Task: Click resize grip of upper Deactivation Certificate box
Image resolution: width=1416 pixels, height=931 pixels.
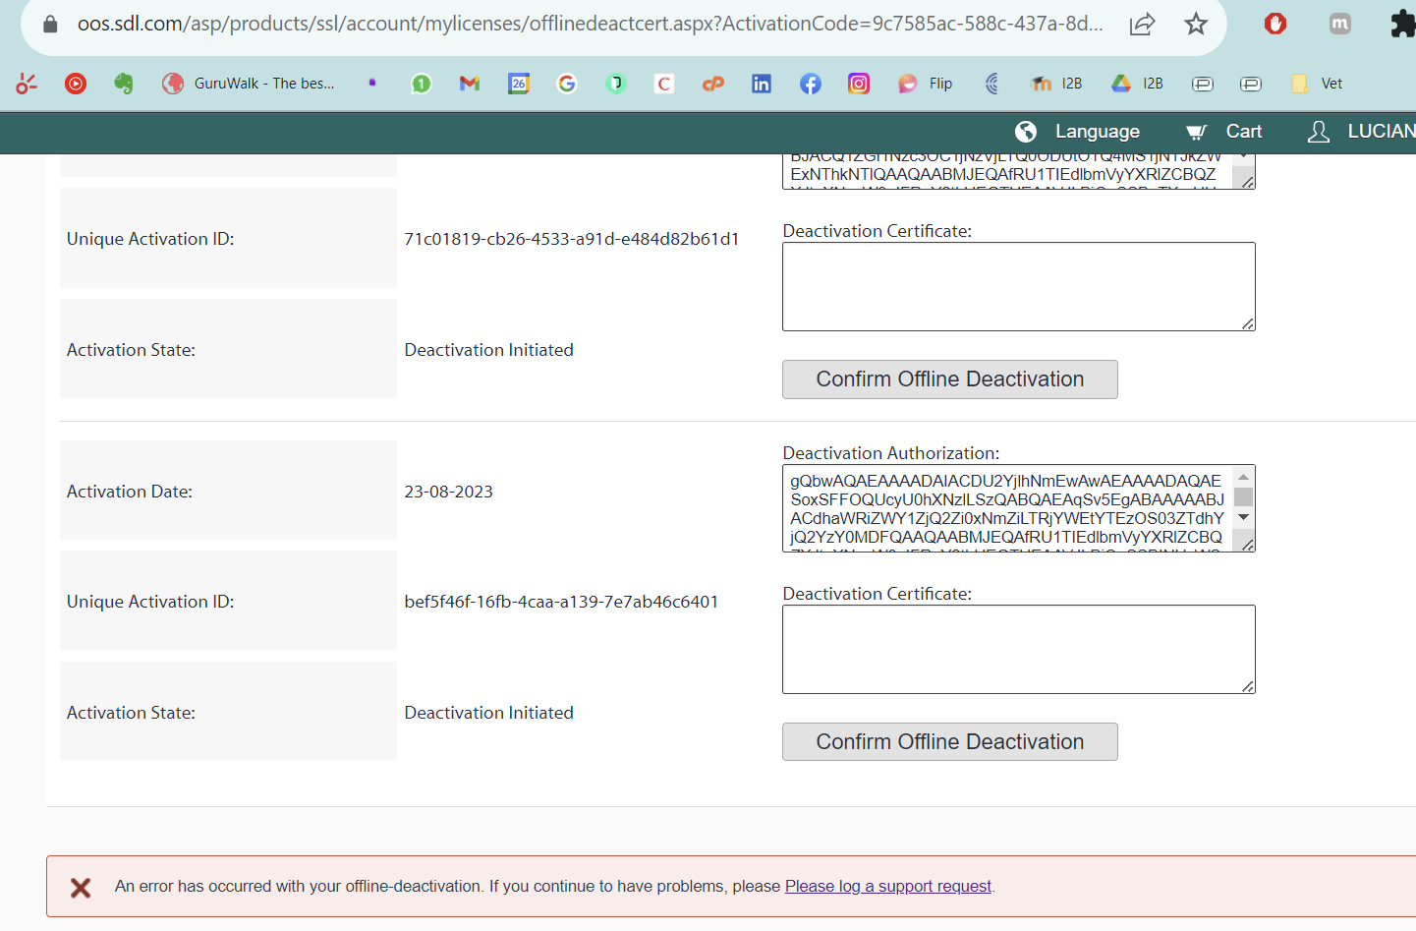Action: (x=1248, y=323)
